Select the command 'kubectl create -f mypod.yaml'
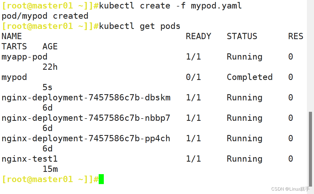The height and width of the screenshot is (194, 314). tap(170, 6)
